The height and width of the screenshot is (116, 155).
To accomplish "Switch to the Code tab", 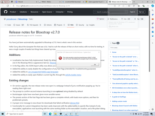I will pyautogui.click(x=8, y=25).
